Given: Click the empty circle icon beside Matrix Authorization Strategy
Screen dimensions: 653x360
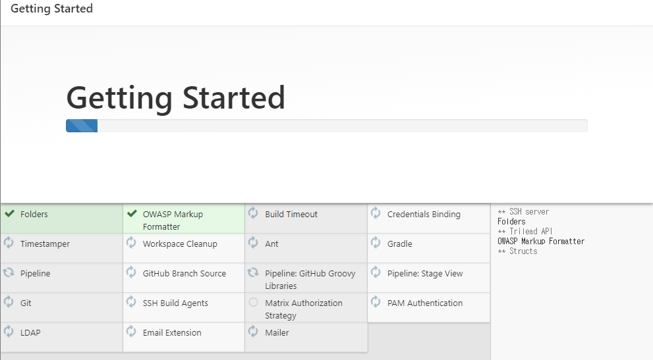Looking at the screenshot, I should pyautogui.click(x=253, y=303).
